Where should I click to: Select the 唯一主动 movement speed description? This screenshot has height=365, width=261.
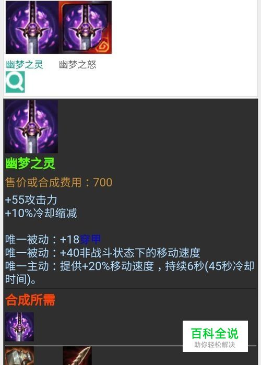pos(129,273)
